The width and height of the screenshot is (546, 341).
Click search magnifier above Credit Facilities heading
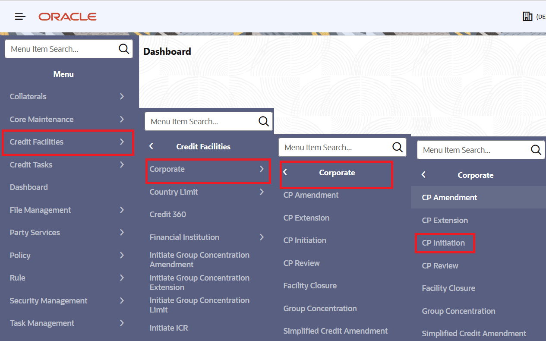tap(264, 121)
